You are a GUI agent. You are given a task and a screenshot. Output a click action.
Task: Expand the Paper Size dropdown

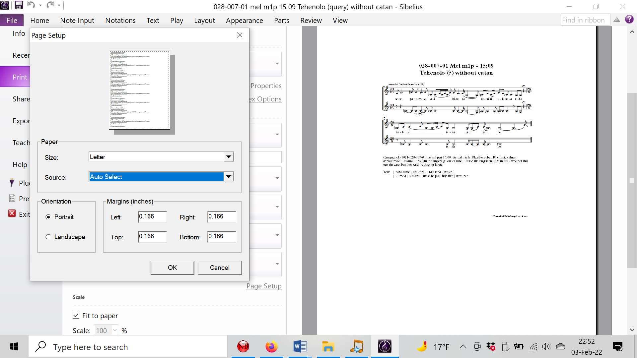[228, 156]
